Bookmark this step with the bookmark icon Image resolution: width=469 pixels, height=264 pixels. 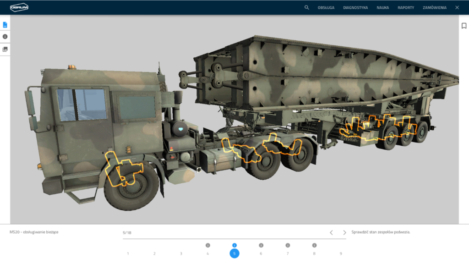point(464,26)
